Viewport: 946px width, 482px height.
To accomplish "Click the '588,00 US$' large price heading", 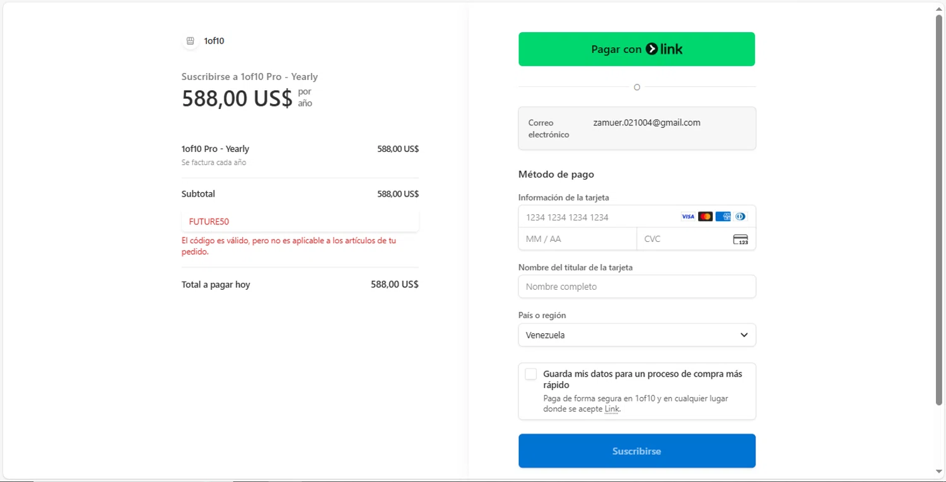I will point(237,98).
